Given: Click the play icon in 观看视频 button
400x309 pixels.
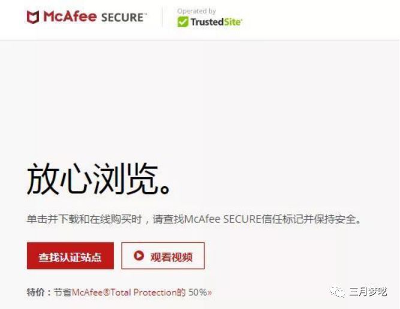Looking at the screenshot, I should [139, 255].
